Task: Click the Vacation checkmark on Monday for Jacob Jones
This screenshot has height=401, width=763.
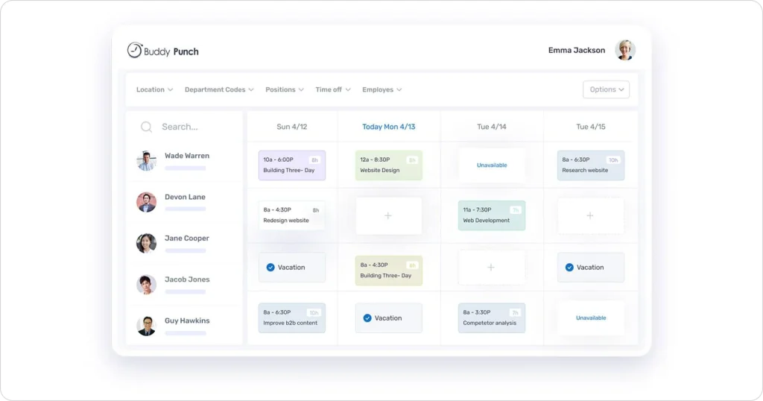Action: point(367,318)
